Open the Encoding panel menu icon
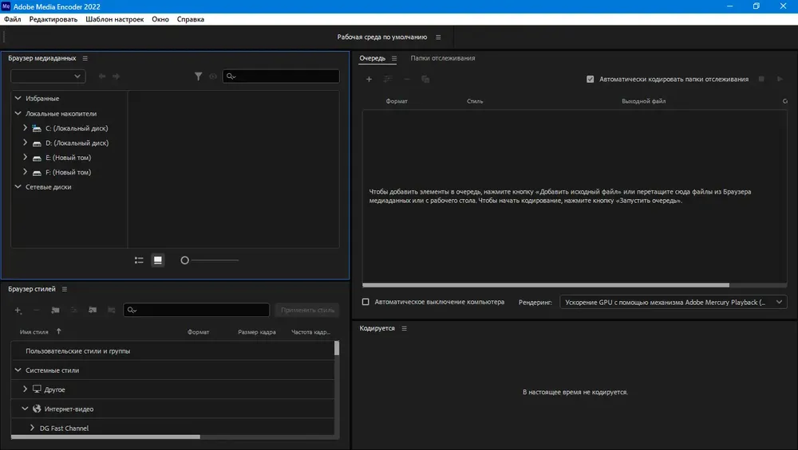Screen dimensions: 798x450 (x=404, y=329)
